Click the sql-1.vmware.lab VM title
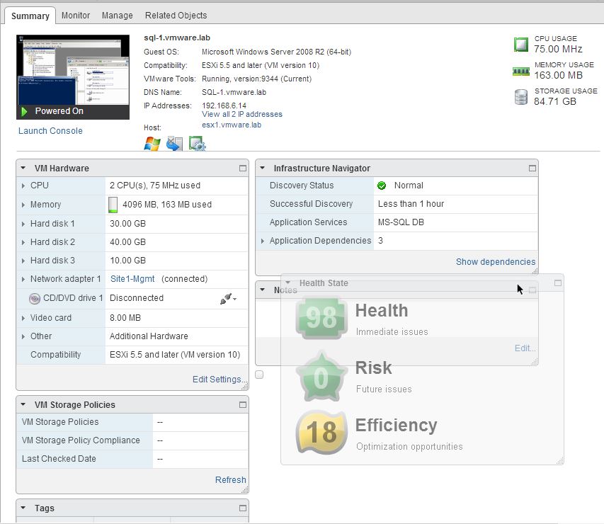 pos(177,38)
